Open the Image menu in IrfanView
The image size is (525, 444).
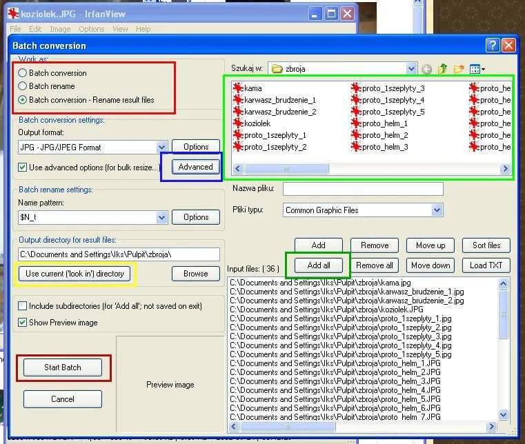coord(60,29)
